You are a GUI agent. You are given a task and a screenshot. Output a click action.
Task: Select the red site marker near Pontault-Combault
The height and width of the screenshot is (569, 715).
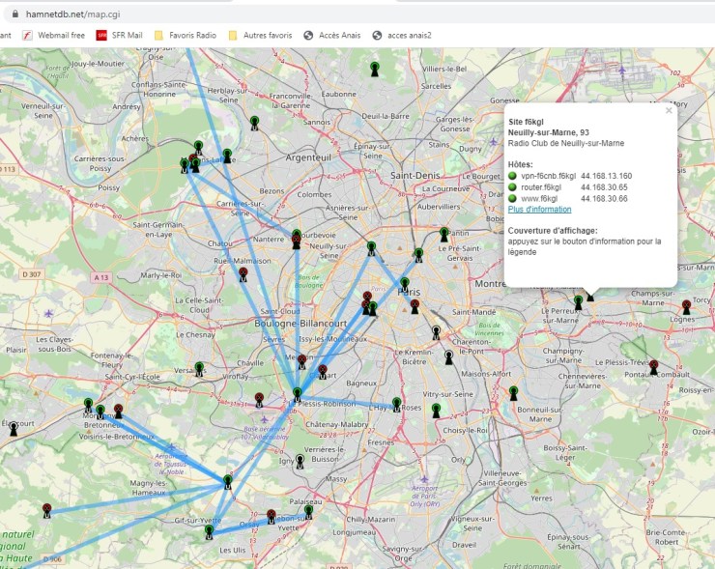tap(653, 367)
